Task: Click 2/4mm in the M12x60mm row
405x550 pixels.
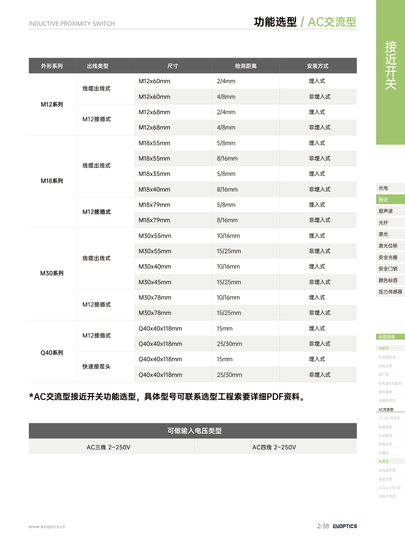Action: point(226,81)
